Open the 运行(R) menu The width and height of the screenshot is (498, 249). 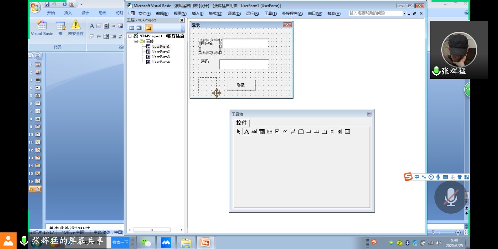(x=252, y=13)
